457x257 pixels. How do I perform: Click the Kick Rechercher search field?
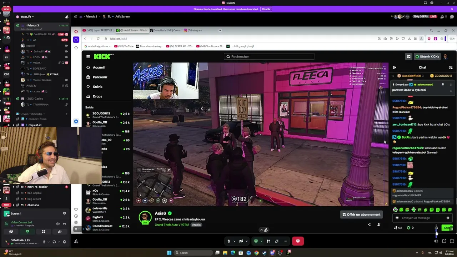click(269, 56)
